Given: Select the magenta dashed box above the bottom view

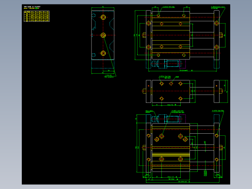Looking at the screenshot, I should [x=183, y=119].
